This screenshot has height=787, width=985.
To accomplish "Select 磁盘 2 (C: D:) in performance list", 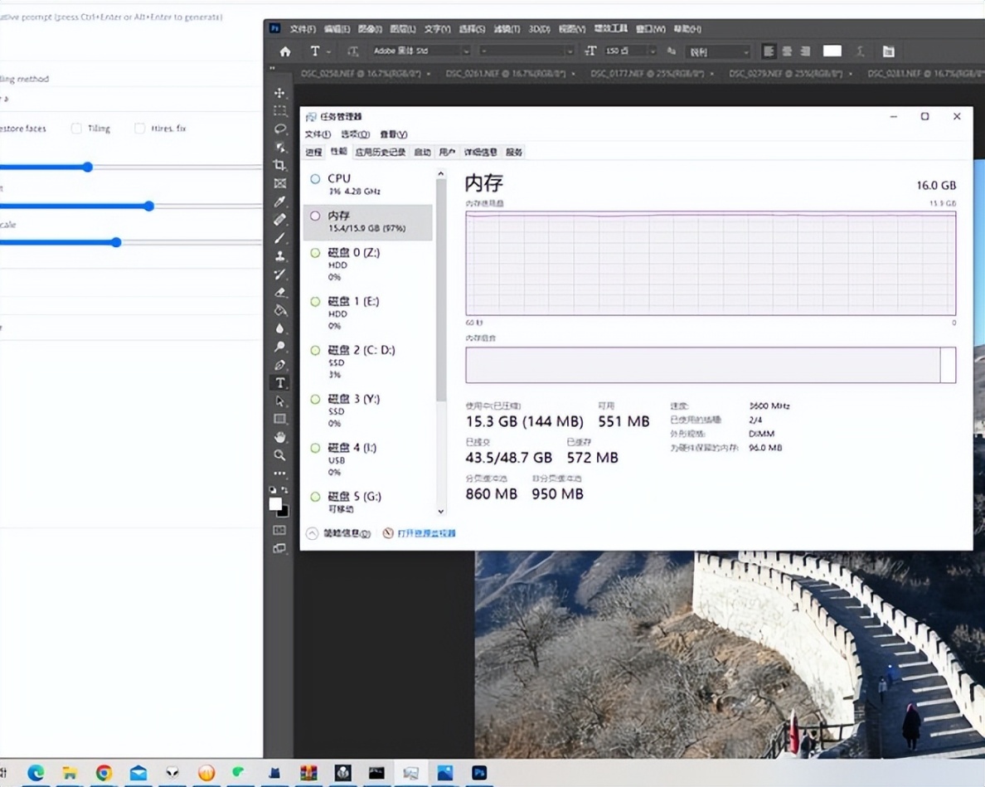I will [367, 361].
